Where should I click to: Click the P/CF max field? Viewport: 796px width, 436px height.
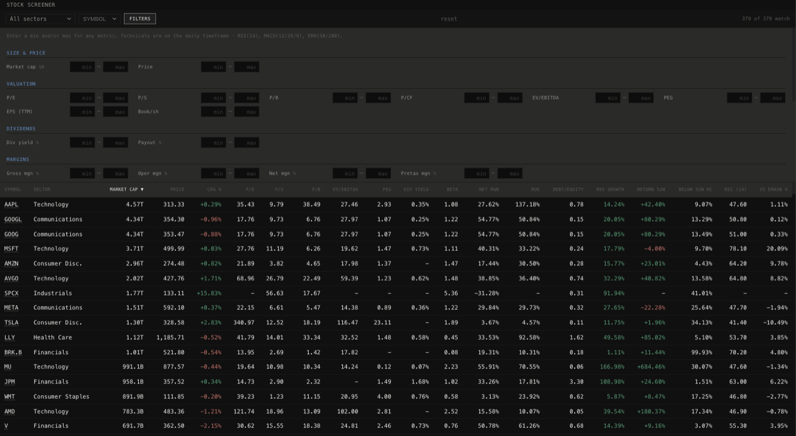pos(509,98)
